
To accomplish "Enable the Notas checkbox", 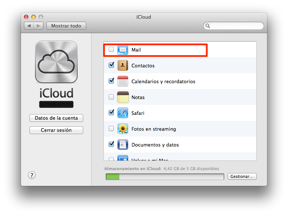I will coord(111,97).
